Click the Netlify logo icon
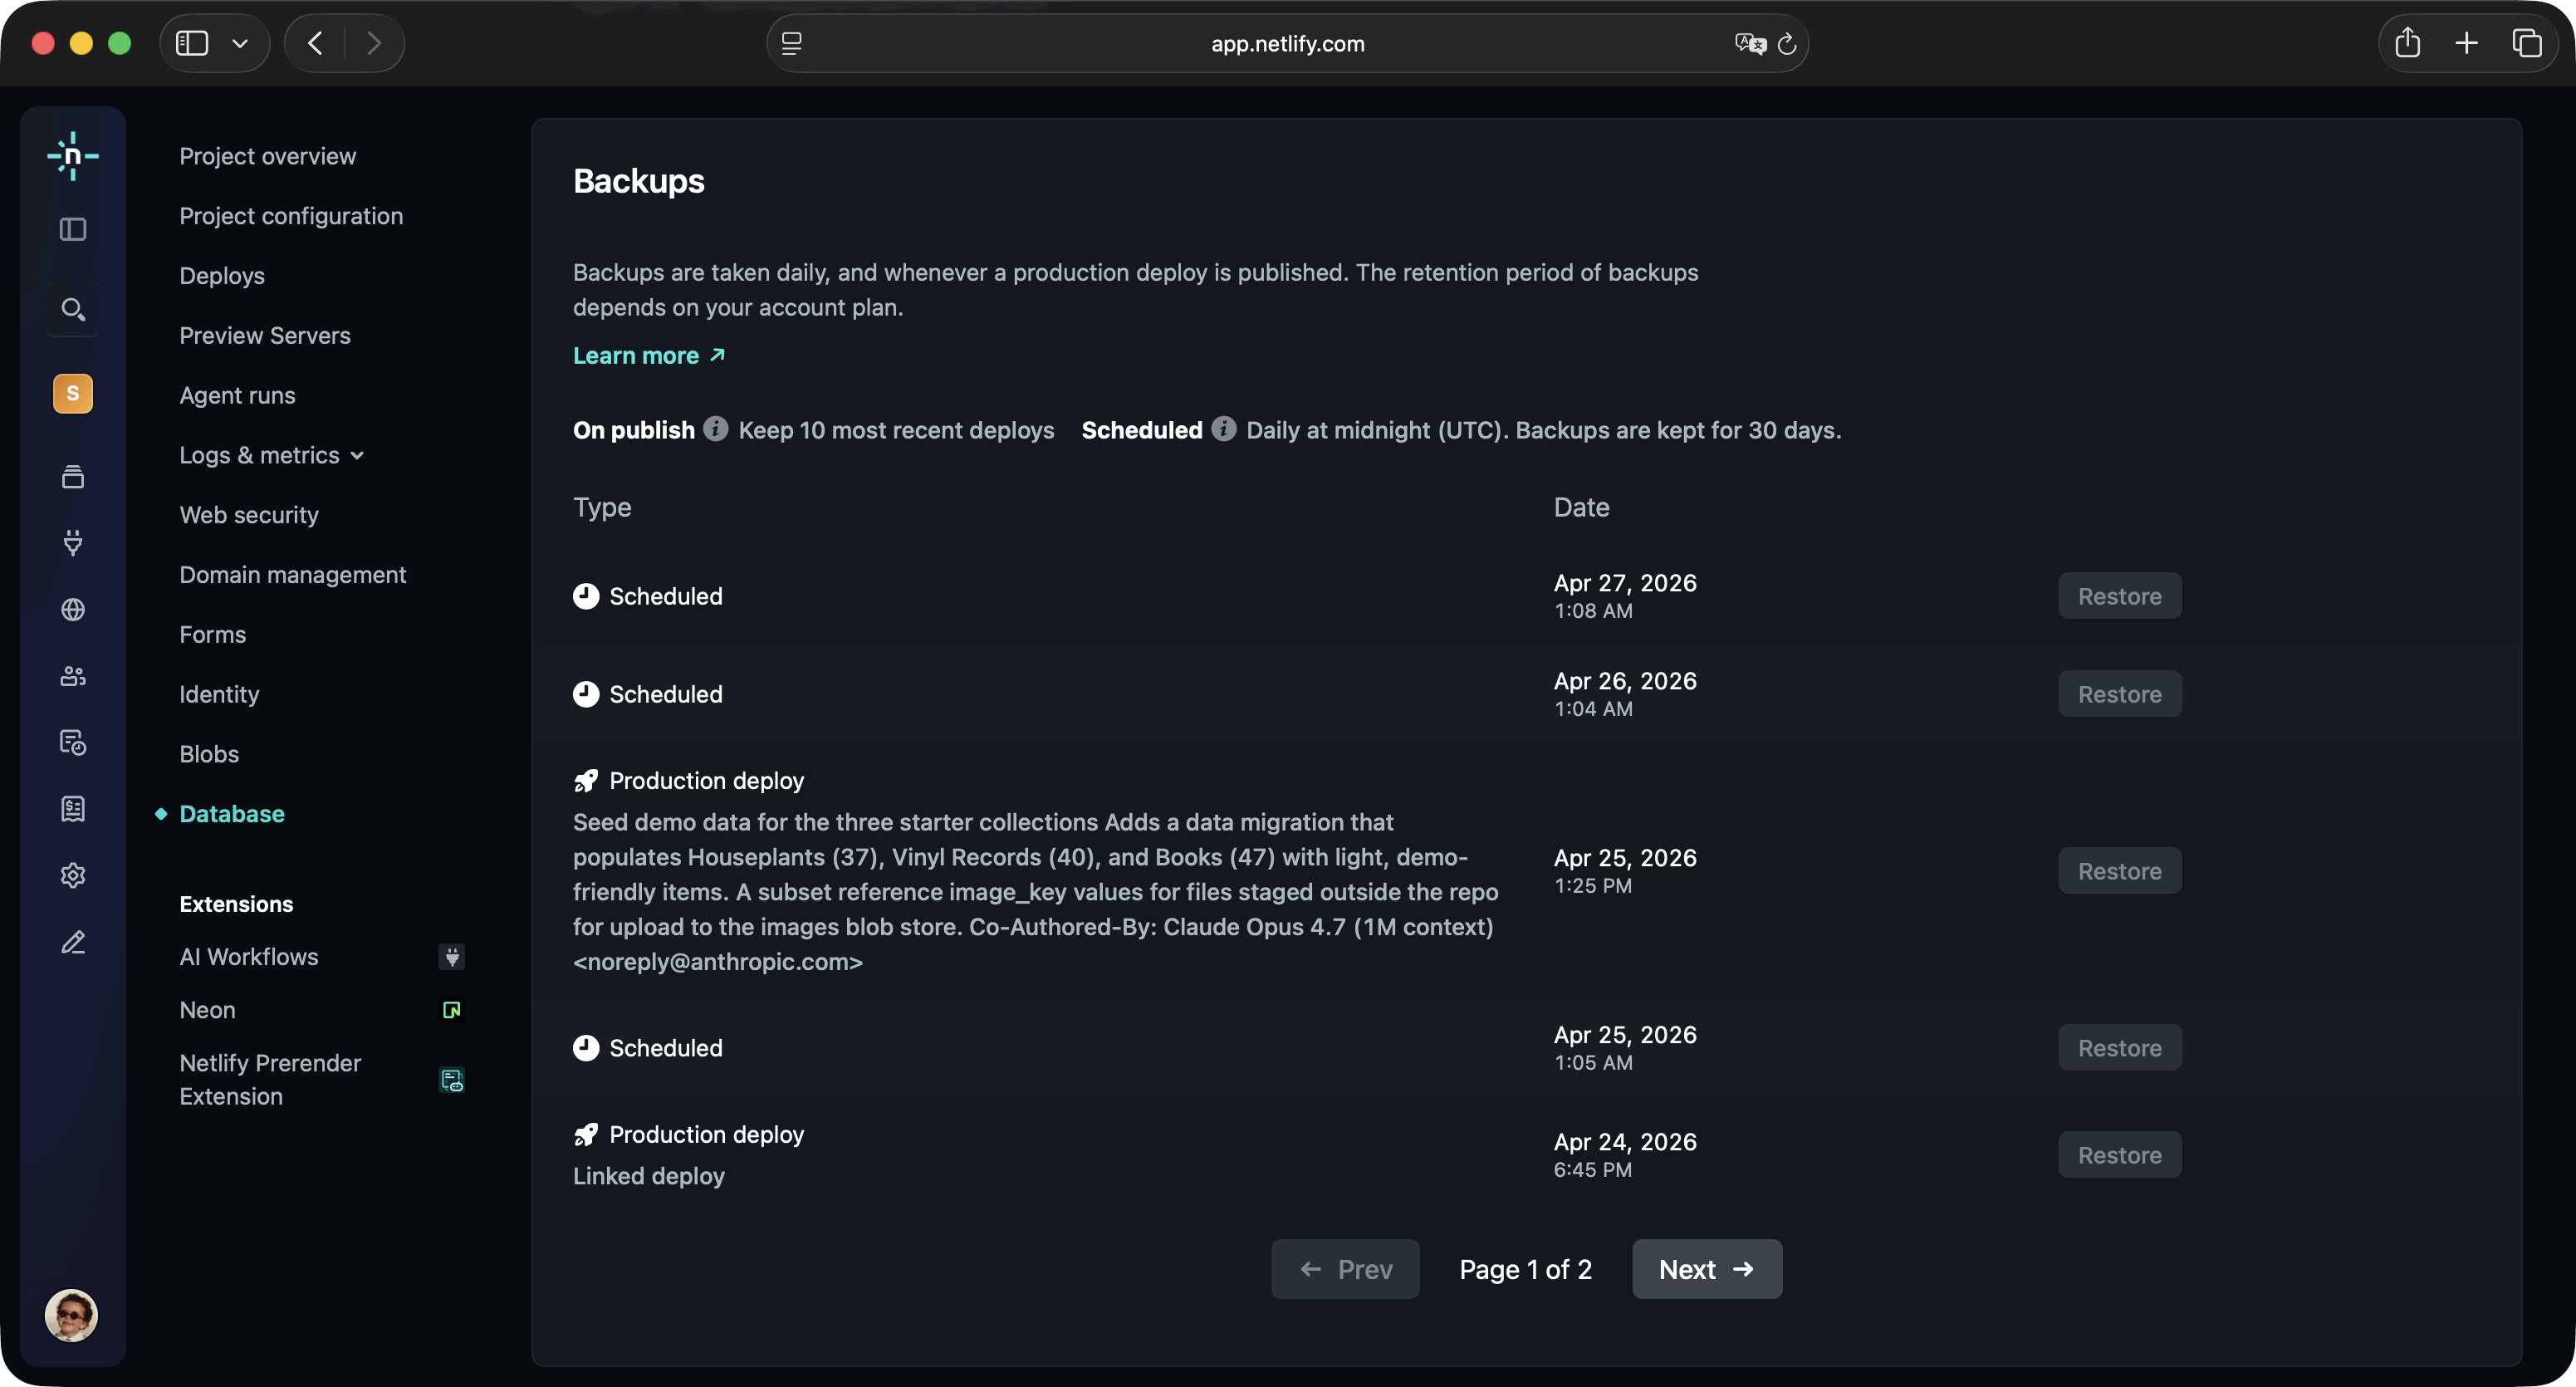 tap(72, 156)
